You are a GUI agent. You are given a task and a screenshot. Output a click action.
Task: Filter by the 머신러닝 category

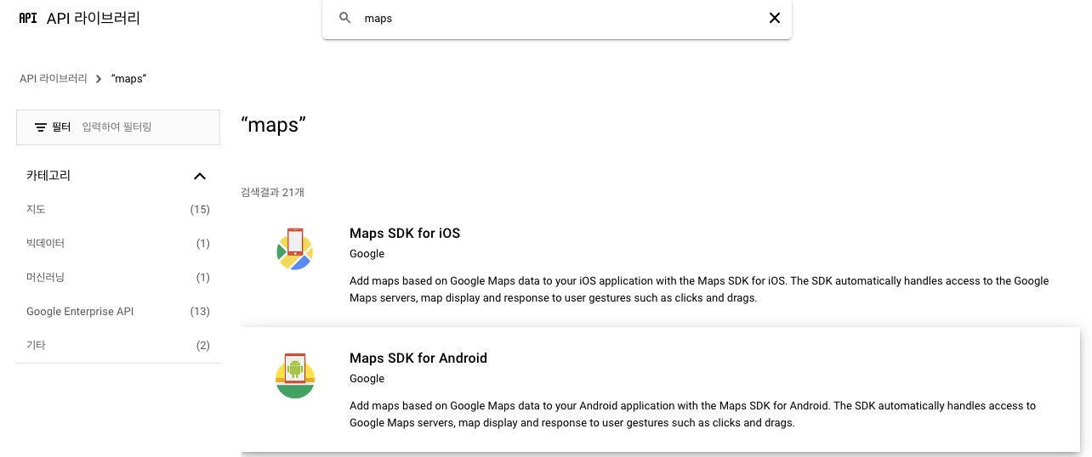[118, 278]
